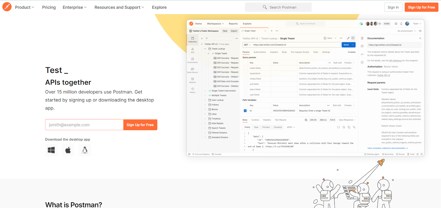Click the email address input field
This screenshot has height=208, width=441.
click(x=84, y=125)
